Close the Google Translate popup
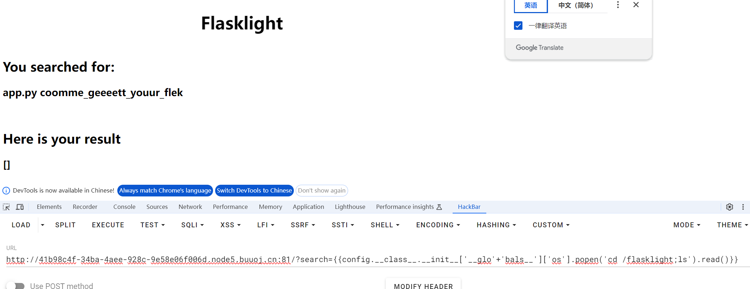The height and width of the screenshot is (289, 750). [636, 5]
